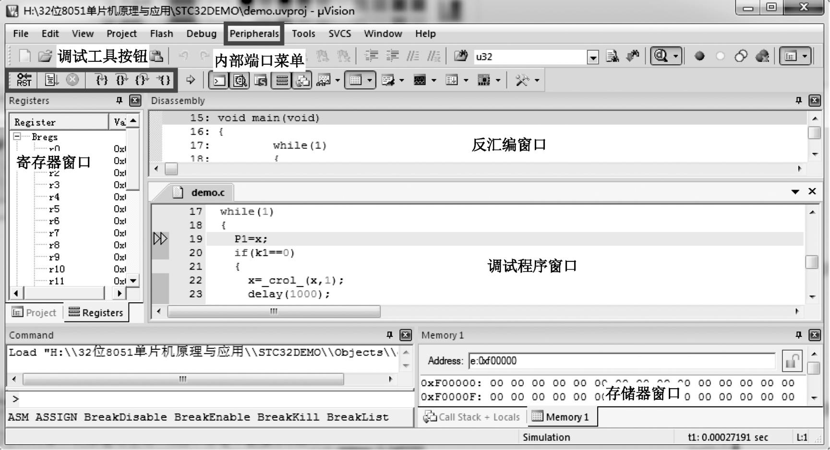Viewport: 830px width, 450px height.
Task: Click the Step Out icon
Action: point(143,80)
